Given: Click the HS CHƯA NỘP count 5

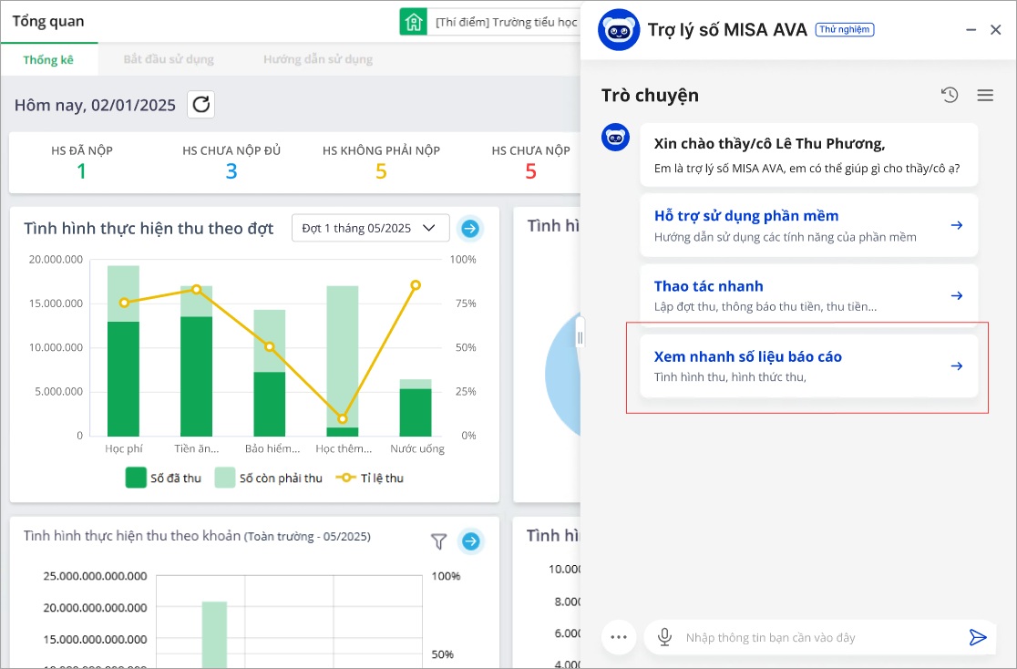Looking at the screenshot, I should tap(530, 171).
